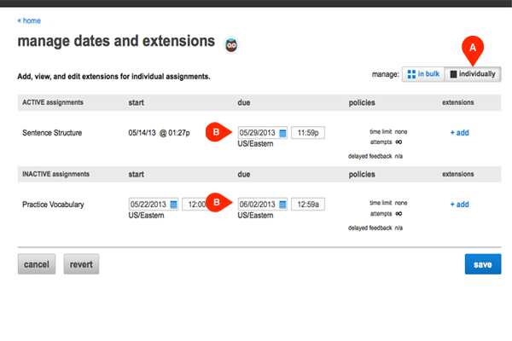The image size is (512, 341).
Task: Open calendar picker for Sentence Structure due date
Action: coord(282,133)
